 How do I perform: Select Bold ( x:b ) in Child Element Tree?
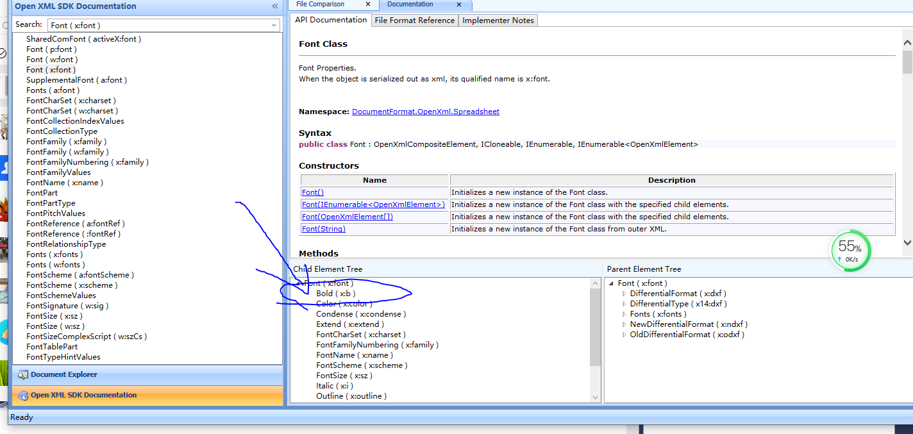tap(336, 294)
